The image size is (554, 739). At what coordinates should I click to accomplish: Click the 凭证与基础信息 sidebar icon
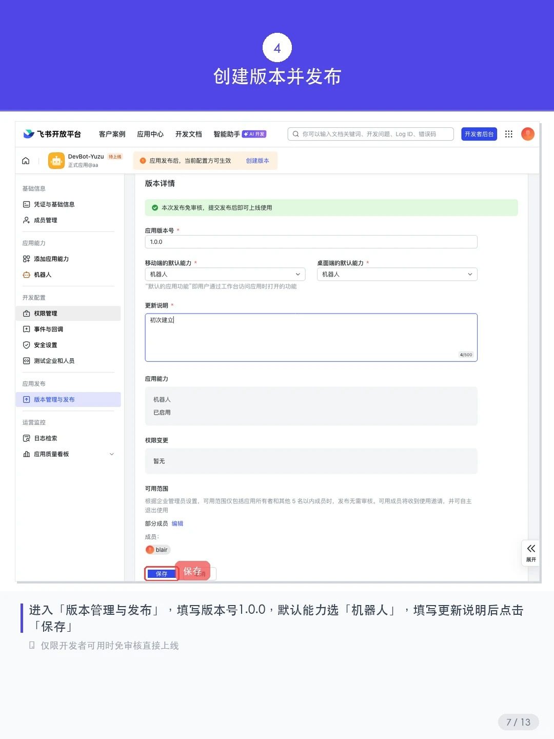point(26,204)
